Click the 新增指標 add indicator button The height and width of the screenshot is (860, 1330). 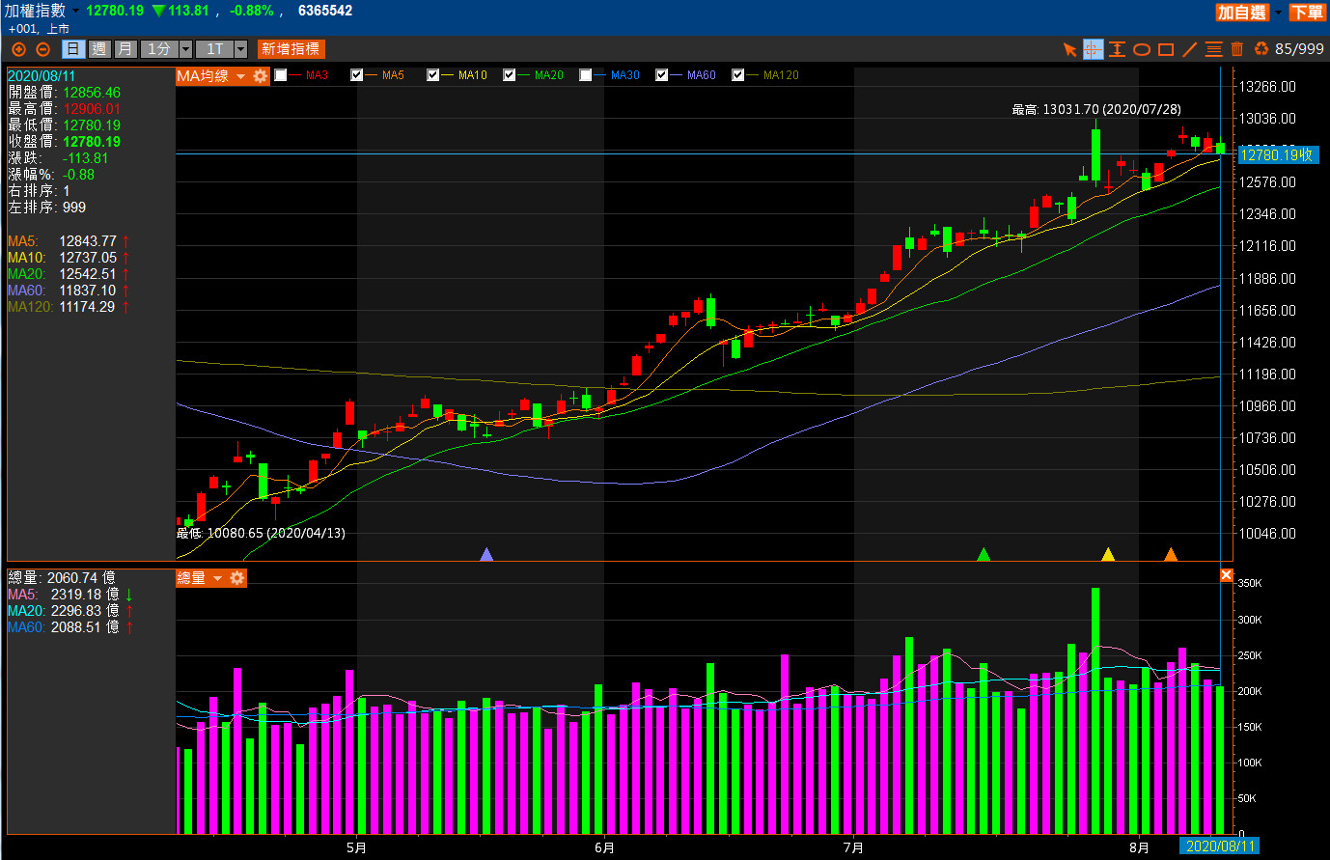[x=291, y=49]
